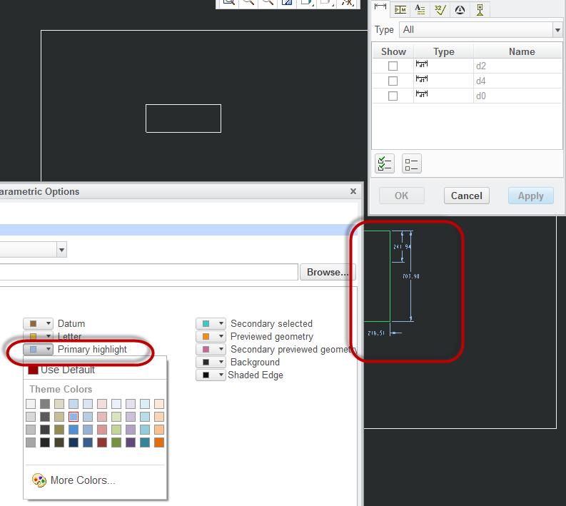Click the Type column header in table

point(444,51)
